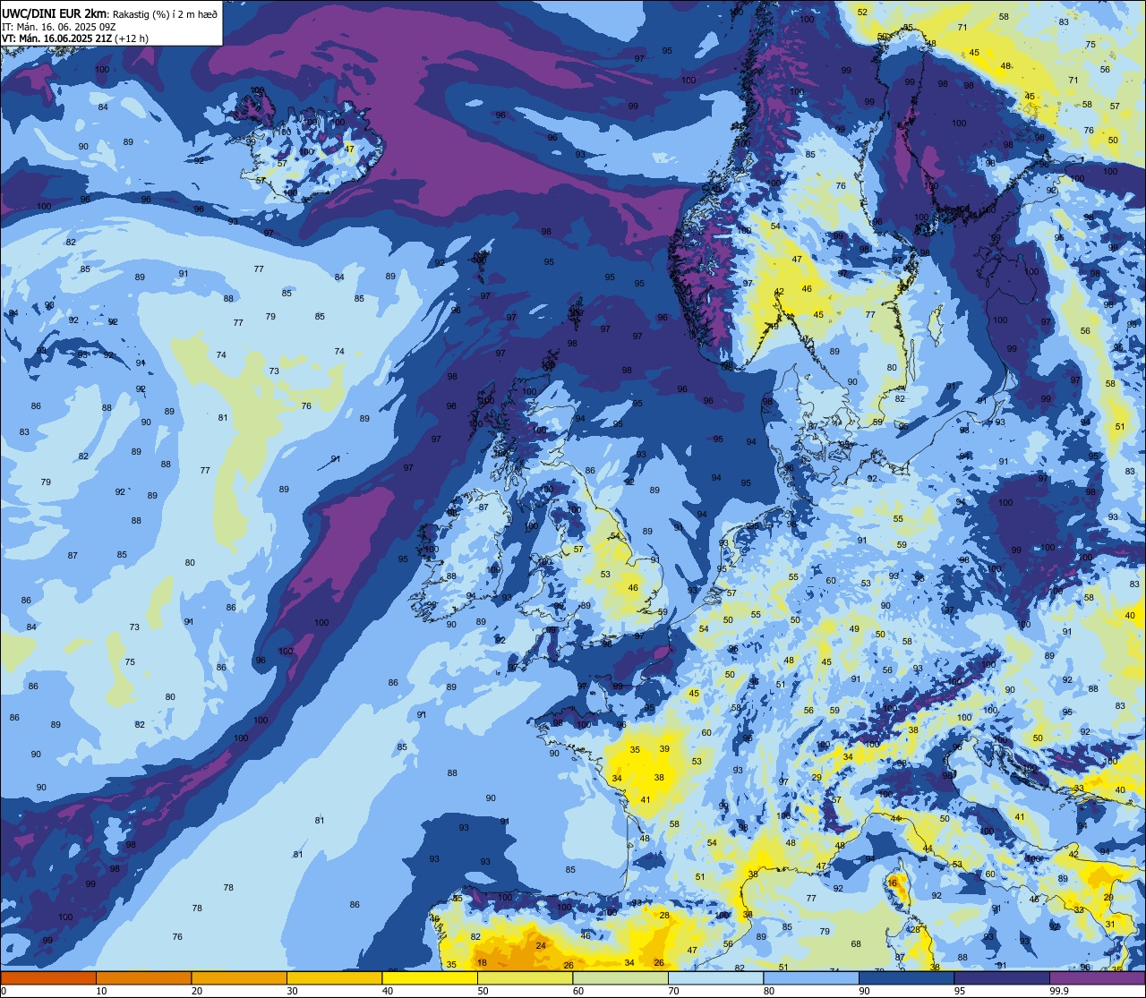Click the '30' label under the legend bar
Viewport: 1146px width, 998px height.
(x=293, y=991)
